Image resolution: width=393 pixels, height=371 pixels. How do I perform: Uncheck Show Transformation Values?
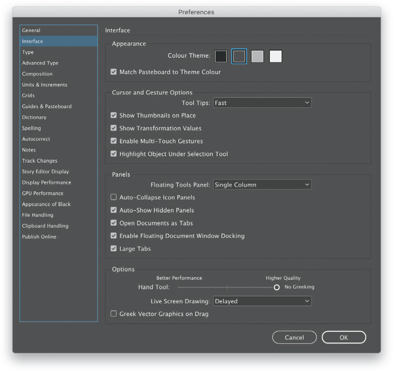pos(114,128)
